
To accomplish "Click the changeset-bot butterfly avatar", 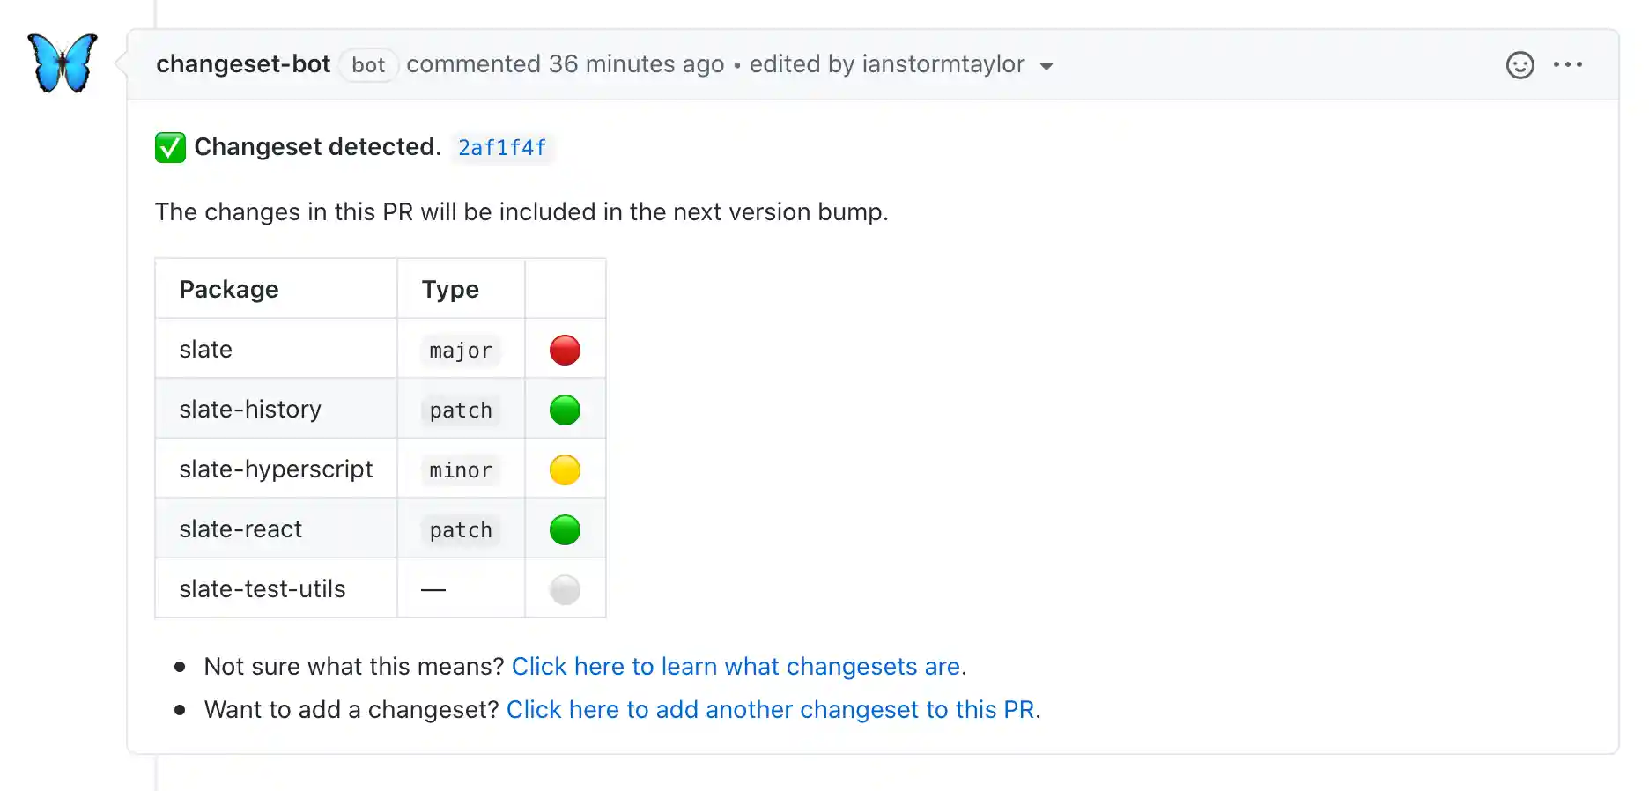I will click(x=63, y=63).
